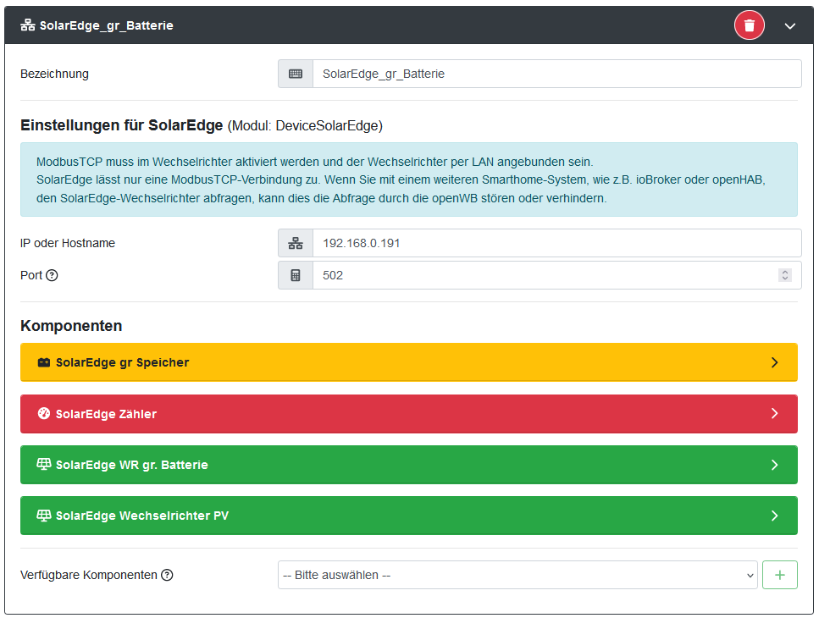
Task: Open SolarEdge gr Speicher chevron arrow
Action: (775, 362)
